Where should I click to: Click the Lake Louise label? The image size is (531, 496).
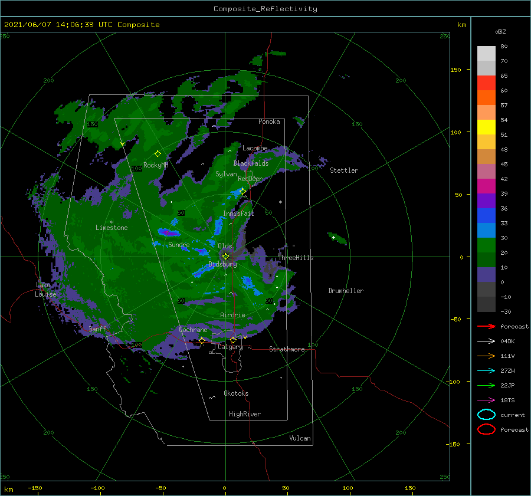point(45,290)
